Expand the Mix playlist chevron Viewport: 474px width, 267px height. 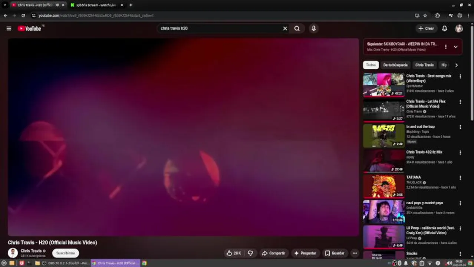(455, 47)
